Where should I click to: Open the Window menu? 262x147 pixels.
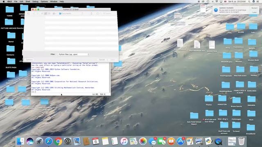(x=54, y=2)
